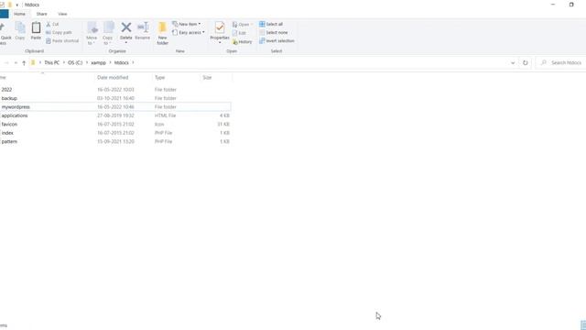
Task: Select the index PHP file
Action: coord(115,133)
